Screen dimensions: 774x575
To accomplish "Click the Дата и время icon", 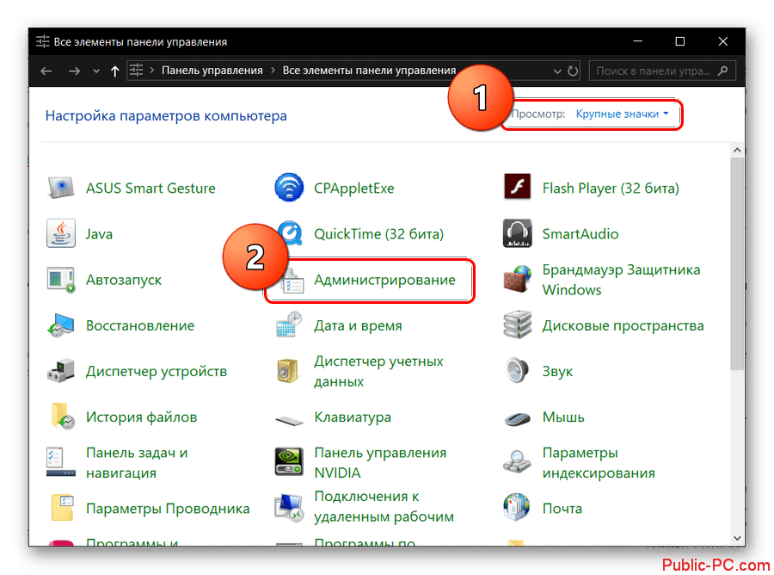I will point(289,326).
